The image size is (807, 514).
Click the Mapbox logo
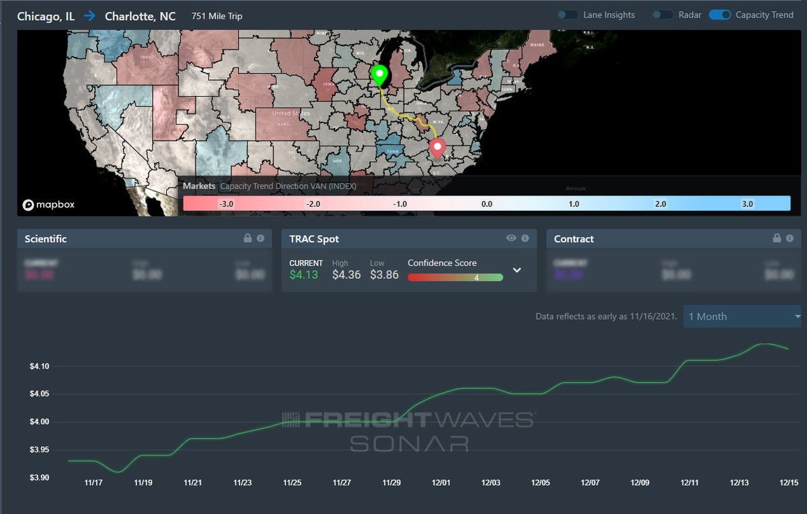coord(48,205)
